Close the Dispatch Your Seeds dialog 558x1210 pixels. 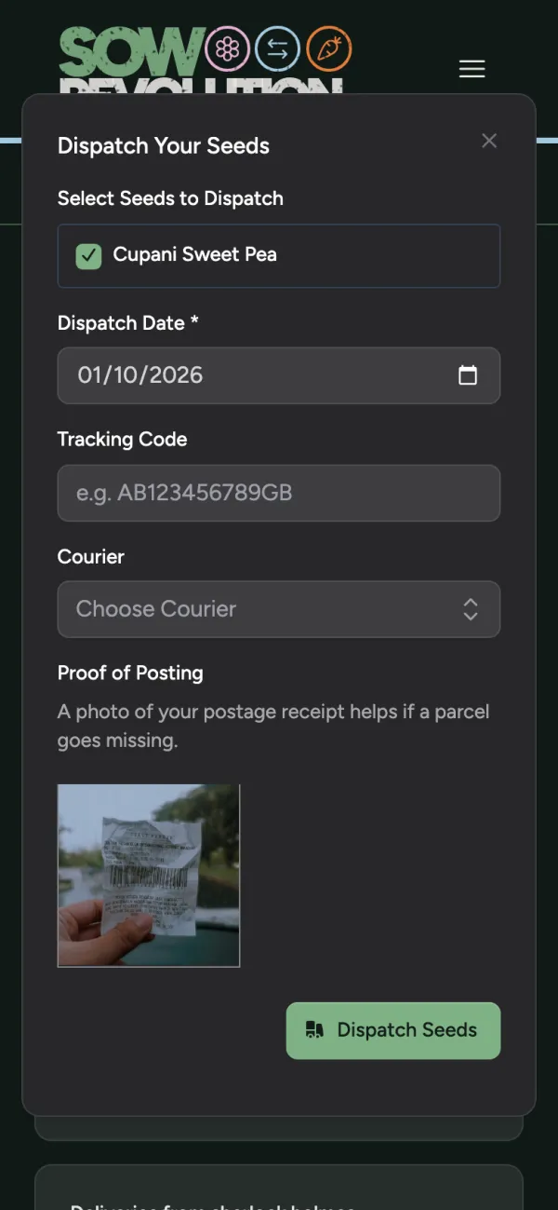pos(489,141)
